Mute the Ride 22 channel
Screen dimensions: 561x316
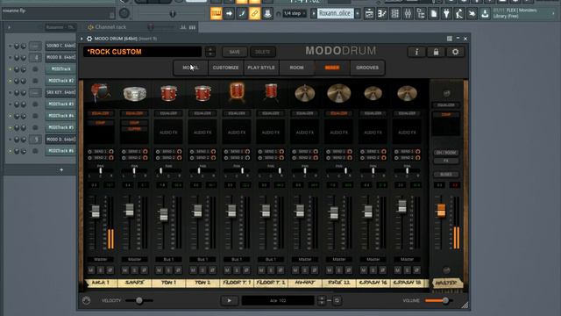(330, 270)
